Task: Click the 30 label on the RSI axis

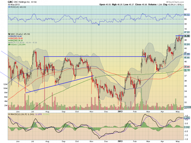Action: pos(185,24)
